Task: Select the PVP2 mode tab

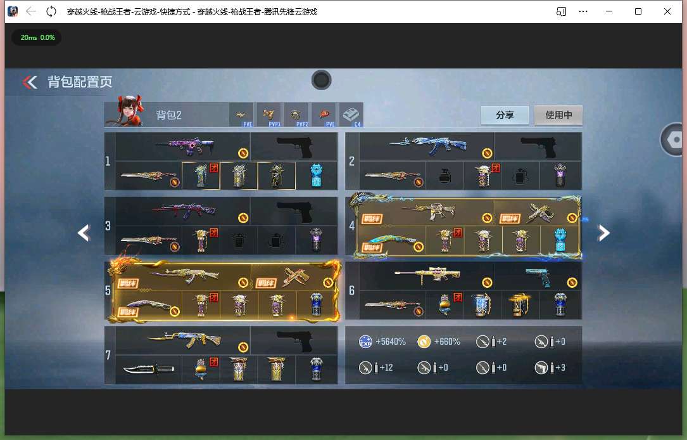Action: tap(296, 115)
